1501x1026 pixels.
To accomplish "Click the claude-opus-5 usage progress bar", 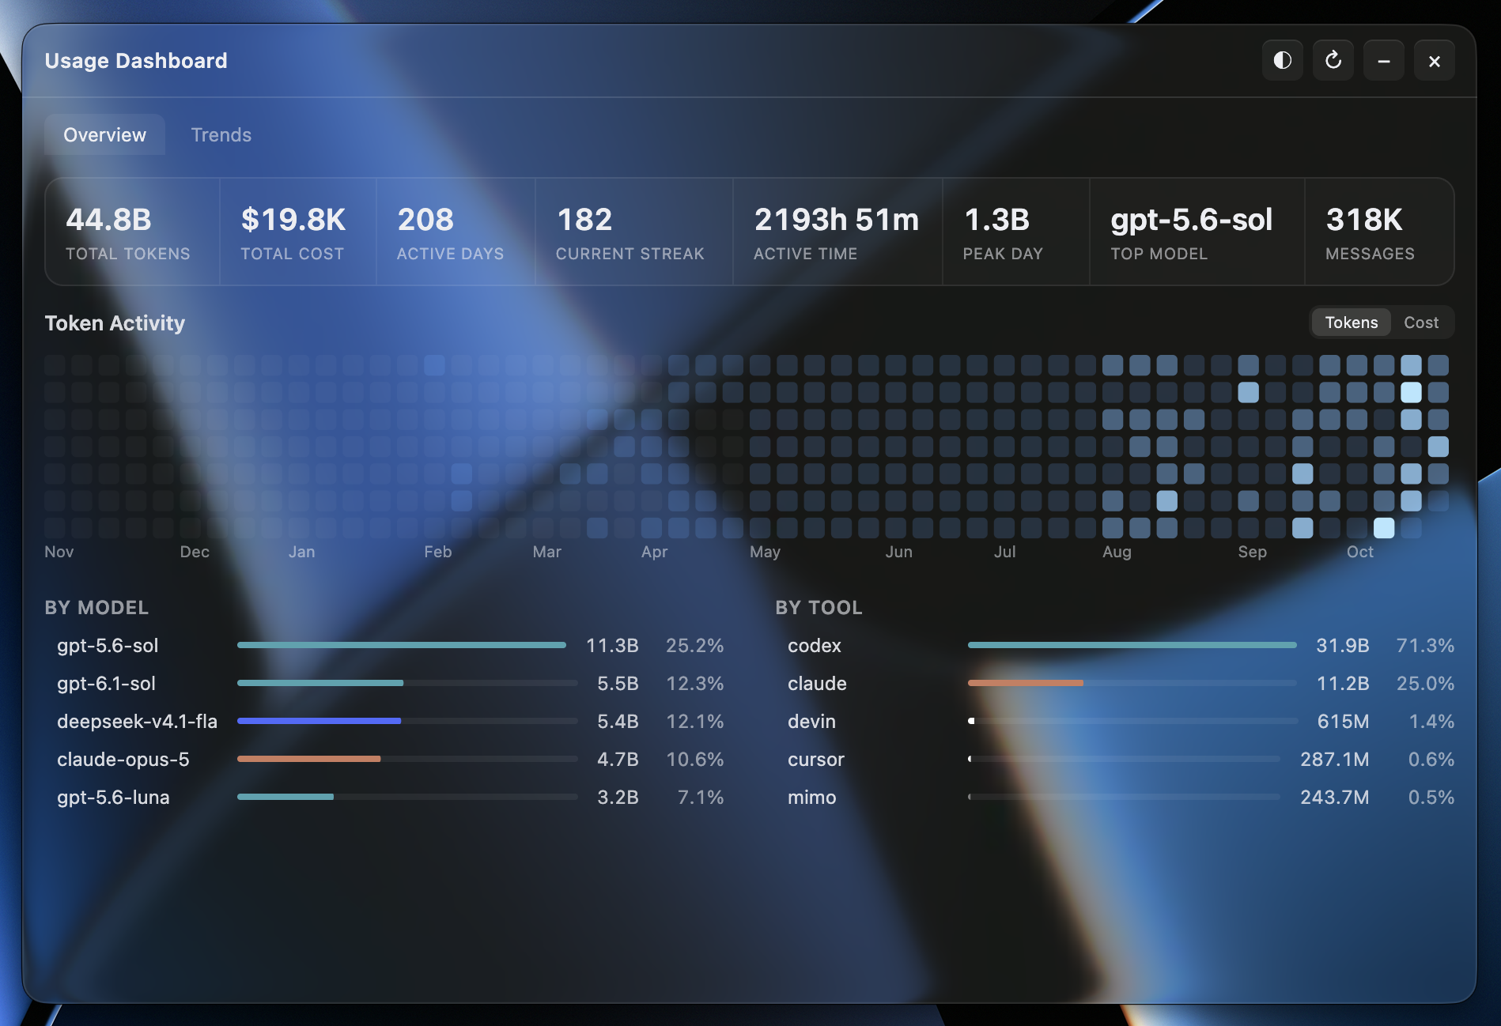I will tap(407, 759).
